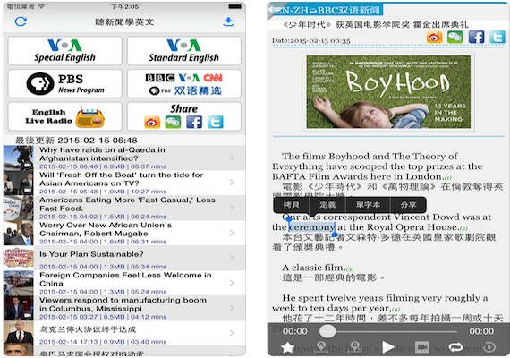Tap highlighted word 'ceremony'
Screen dimensions: 510x358
coord(311,227)
